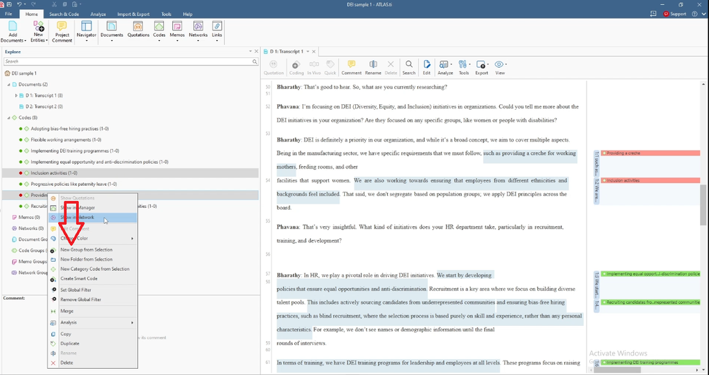This screenshot has width=709, height=375.
Task: Choose Copy from context menu
Action: pyautogui.click(x=93, y=334)
